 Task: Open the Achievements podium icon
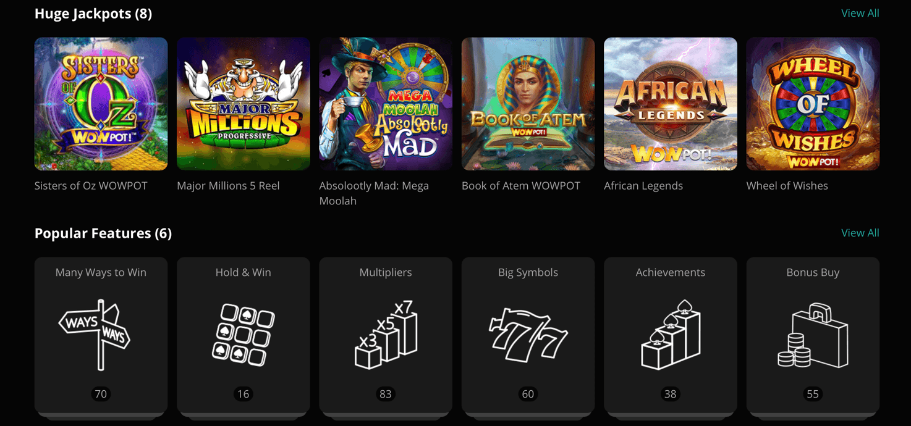click(x=671, y=335)
